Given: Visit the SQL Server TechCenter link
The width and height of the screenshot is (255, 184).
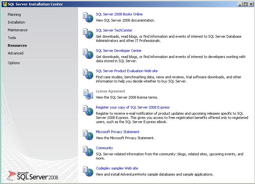Looking at the screenshot, I should tap(114, 30).
